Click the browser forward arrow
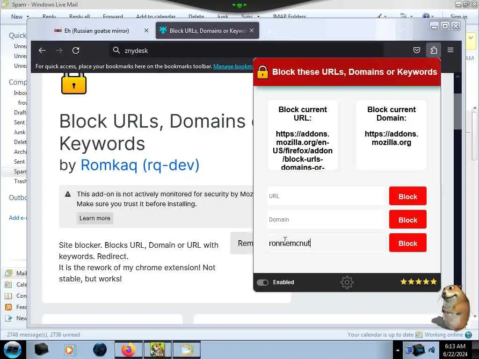The image size is (479, 359). coord(59,50)
